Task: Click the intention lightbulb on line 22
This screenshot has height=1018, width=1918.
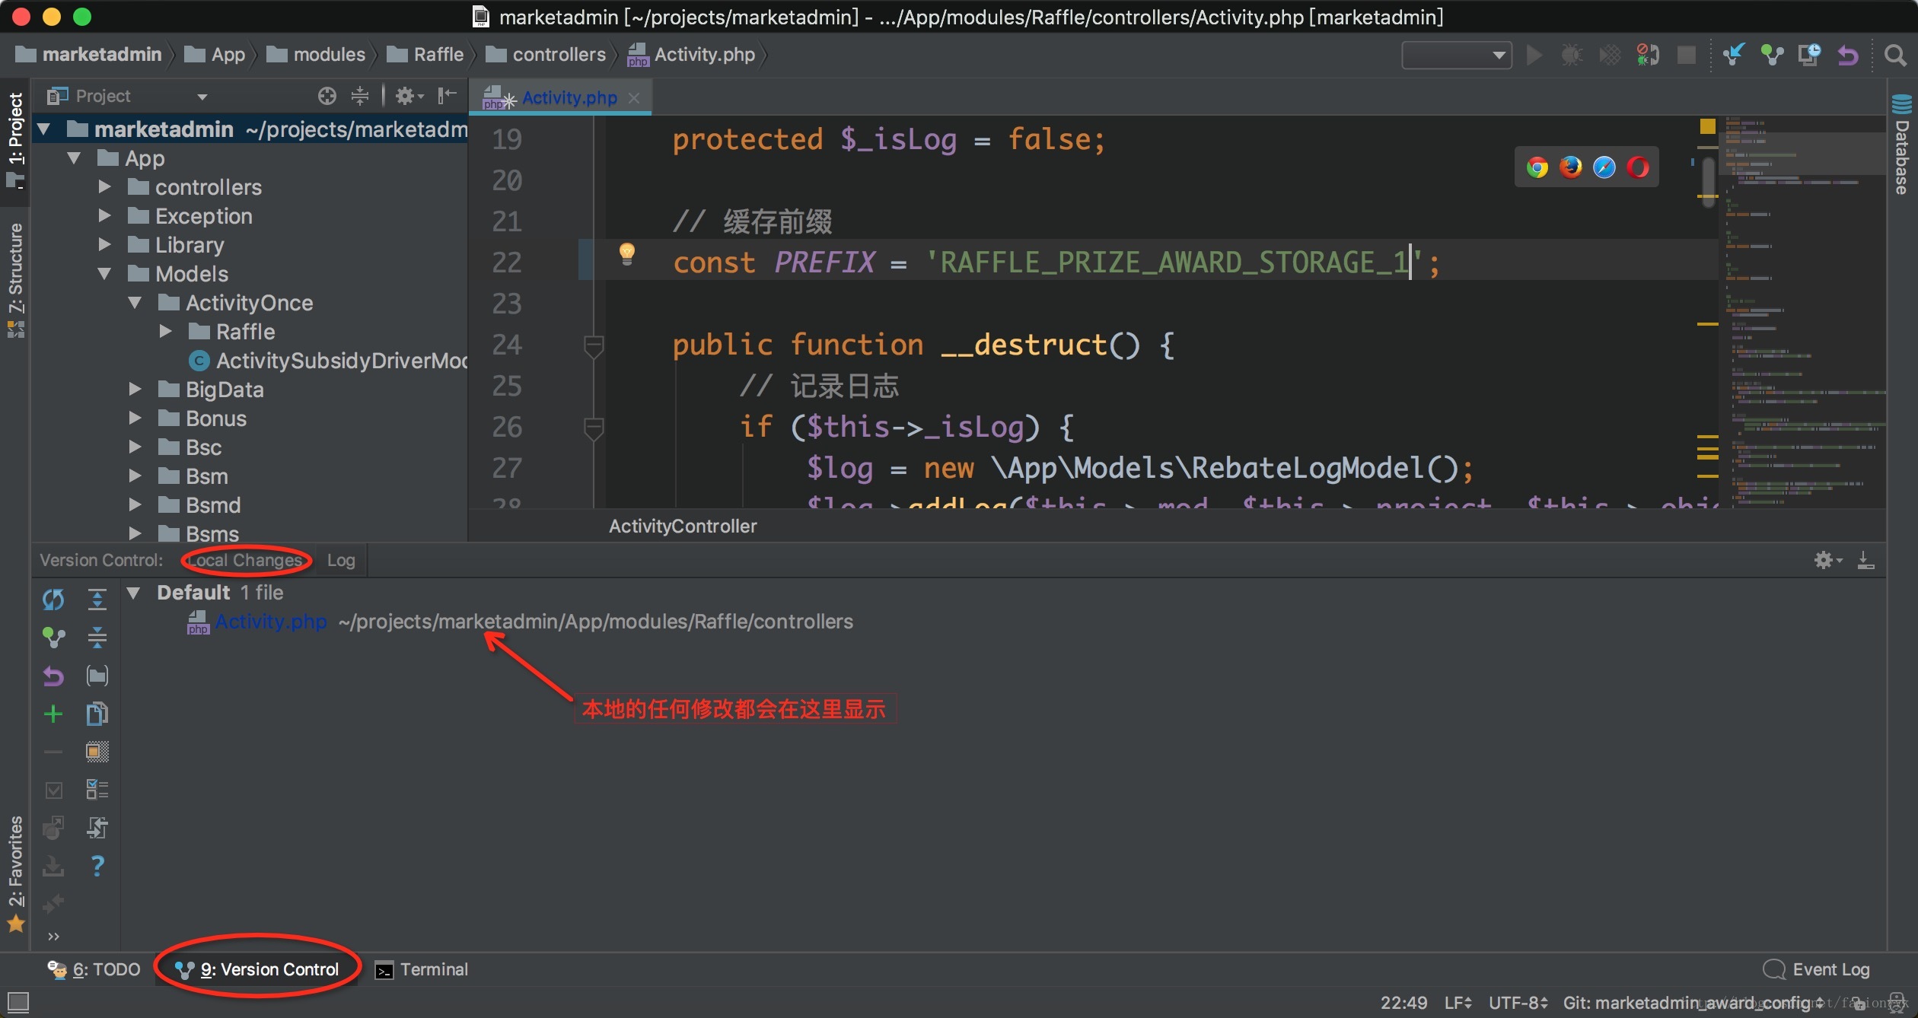Action: tap(626, 253)
